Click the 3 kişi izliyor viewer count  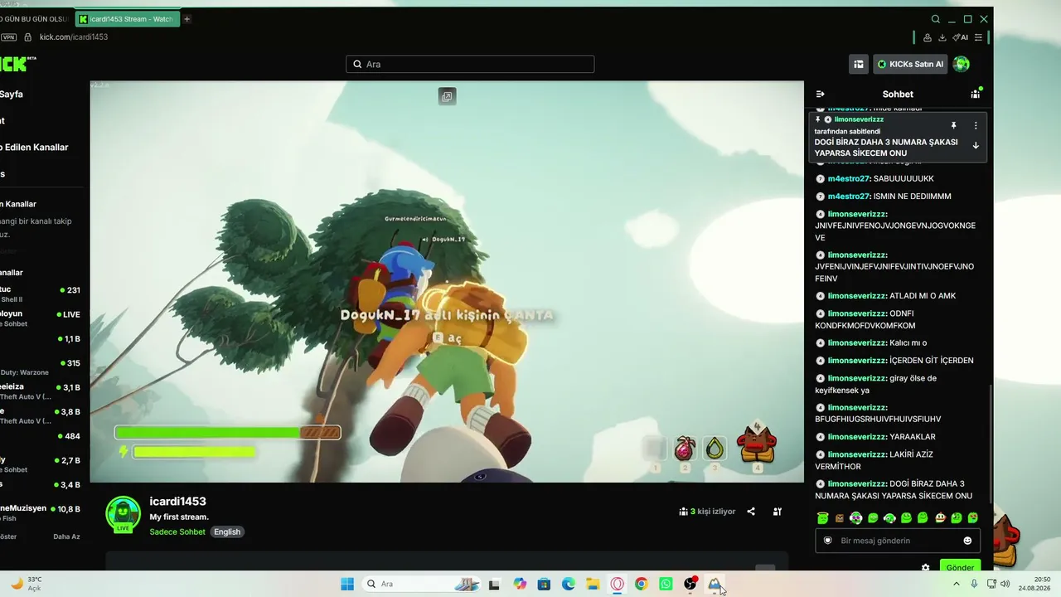[707, 512]
